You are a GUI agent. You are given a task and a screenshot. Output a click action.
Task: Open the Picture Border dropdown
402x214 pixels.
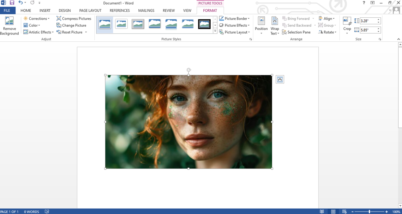coord(234,19)
